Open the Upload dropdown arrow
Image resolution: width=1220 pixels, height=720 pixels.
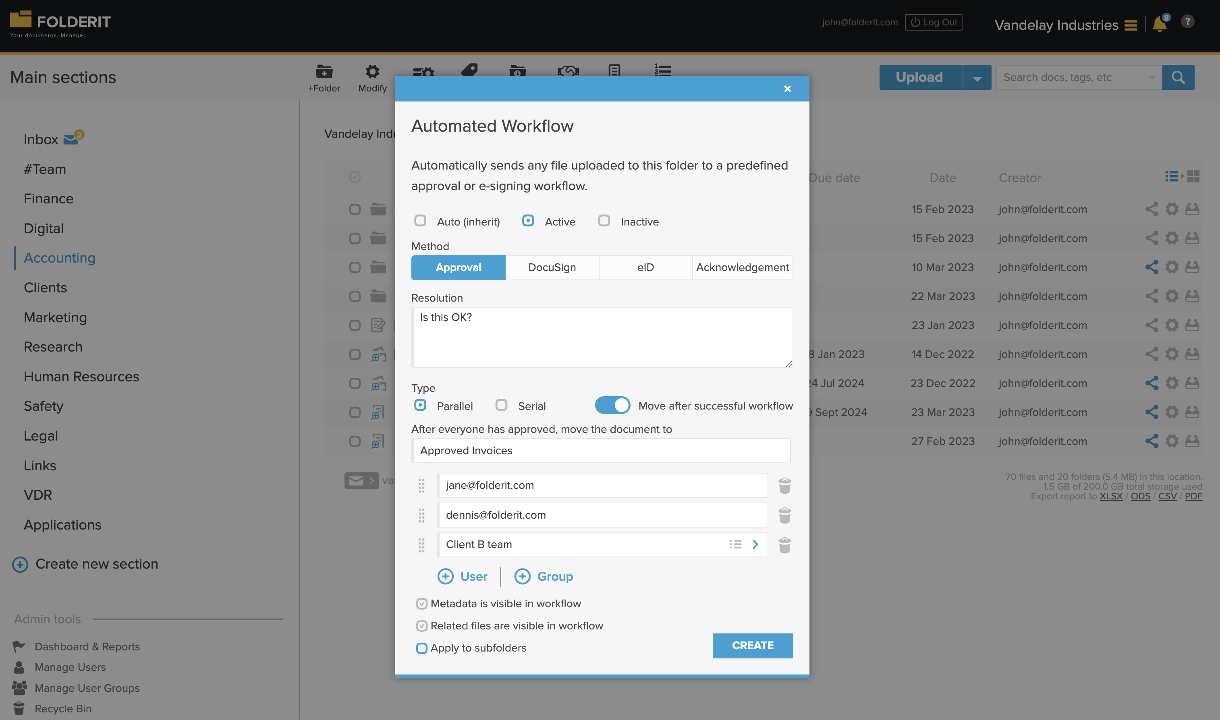[x=977, y=77]
